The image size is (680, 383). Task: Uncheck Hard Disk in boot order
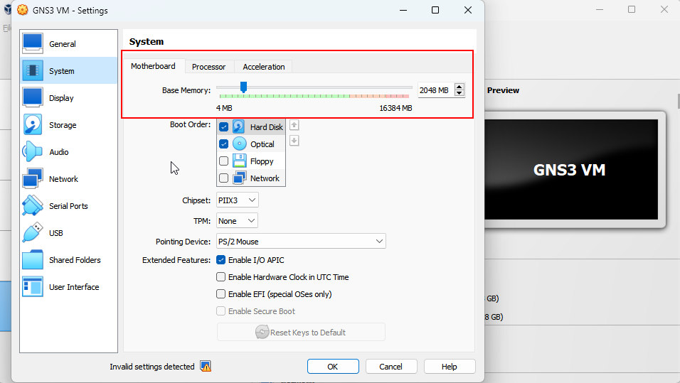pyautogui.click(x=224, y=127)
